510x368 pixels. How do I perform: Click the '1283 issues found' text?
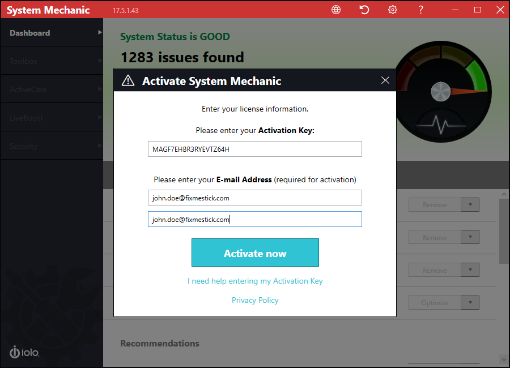point(182,57)
